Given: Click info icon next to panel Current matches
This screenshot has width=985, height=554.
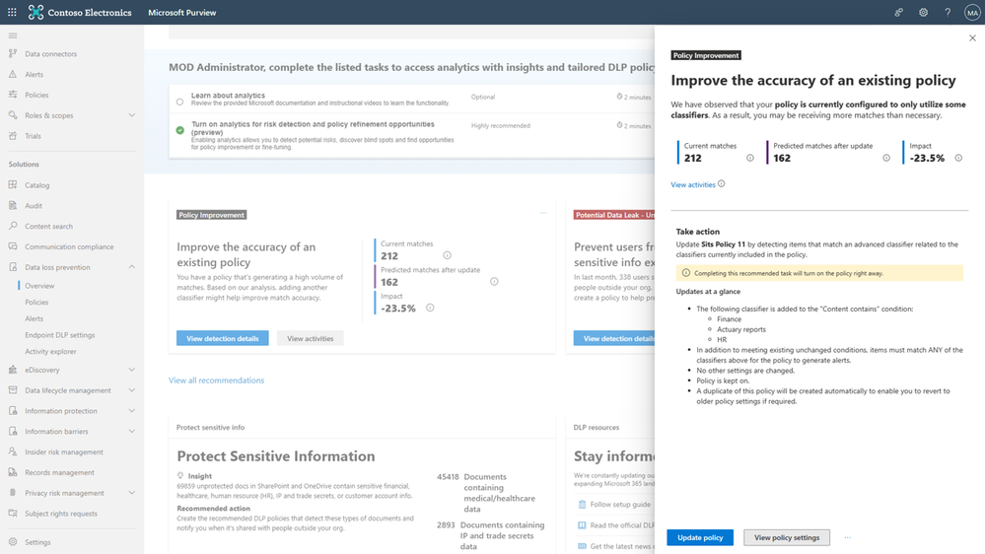Looking at the screenshot, I should point(750,159).
